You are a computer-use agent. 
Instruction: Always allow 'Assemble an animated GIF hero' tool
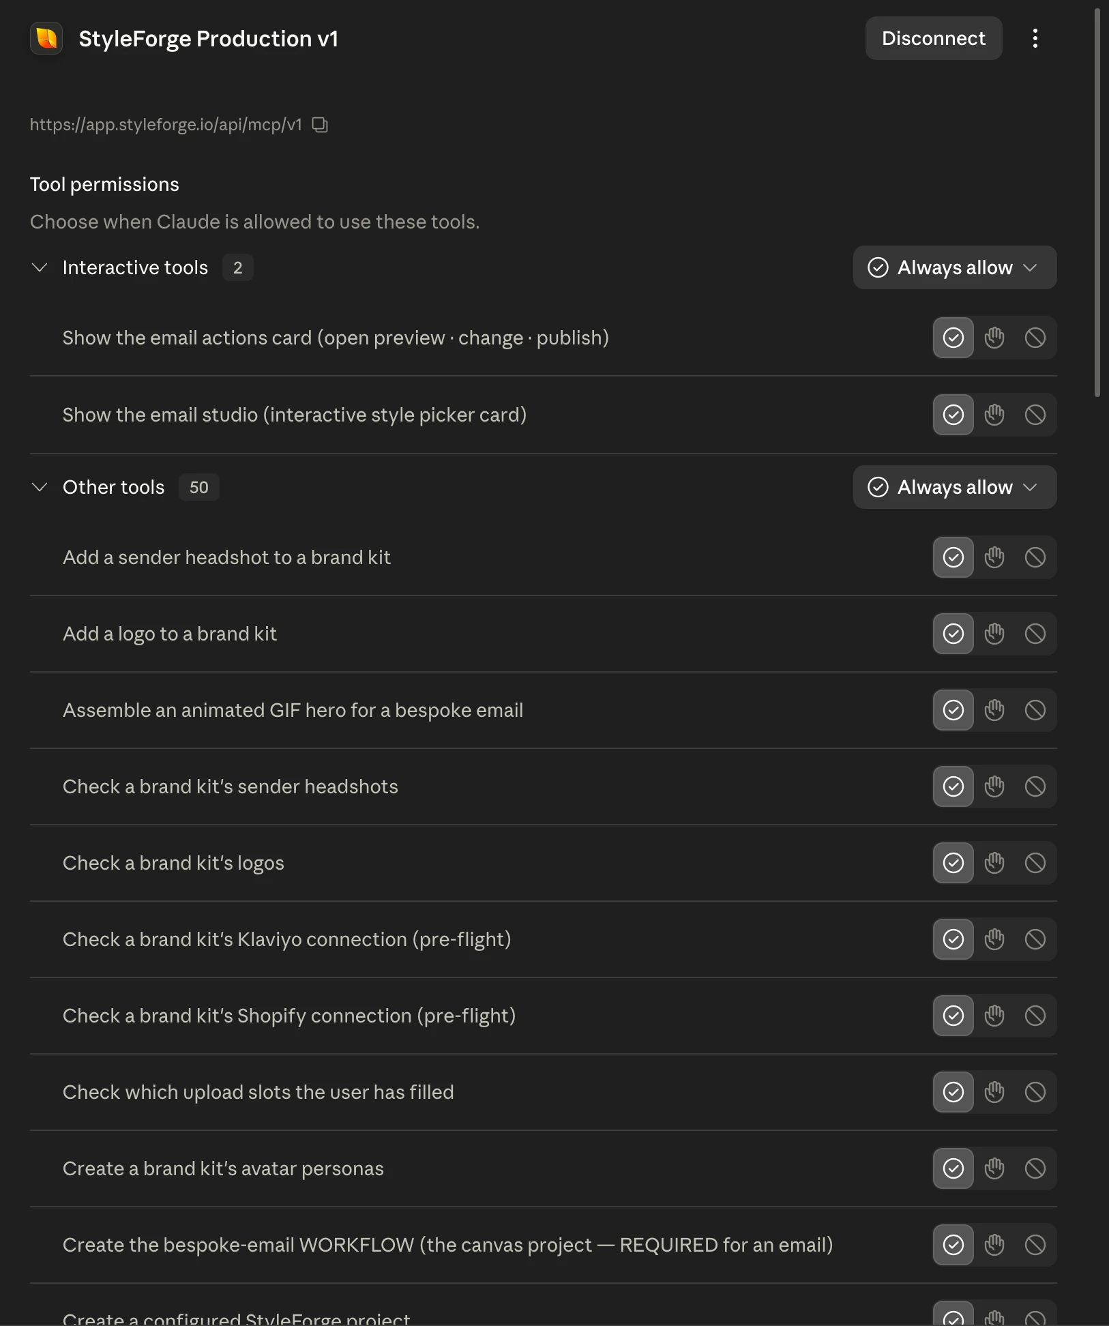(953, 710)
